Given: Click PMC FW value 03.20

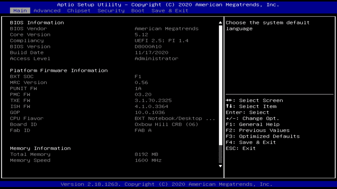Looking at the screenshot, I should pyautogui.click(x=143, y=94).
